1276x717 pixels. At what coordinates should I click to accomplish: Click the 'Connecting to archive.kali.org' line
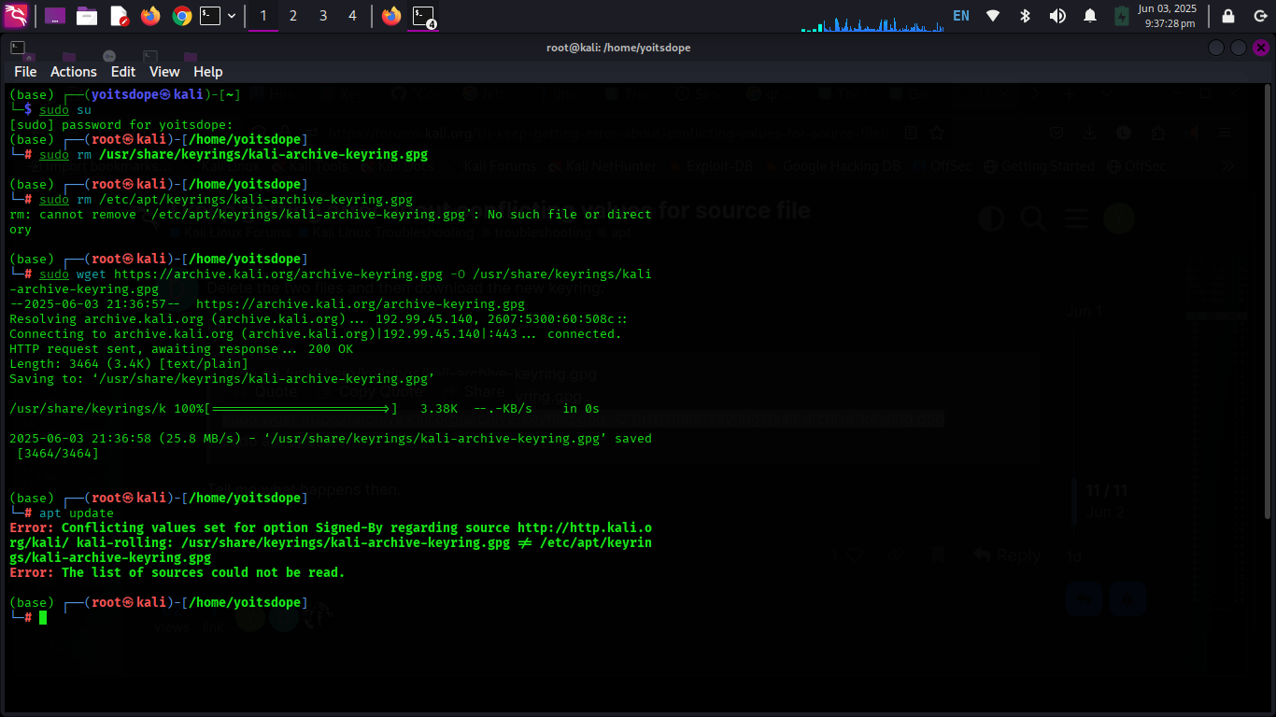(316, 333)
